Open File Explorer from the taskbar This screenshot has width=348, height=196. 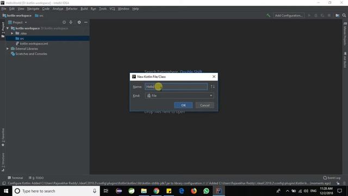(144, 191)
